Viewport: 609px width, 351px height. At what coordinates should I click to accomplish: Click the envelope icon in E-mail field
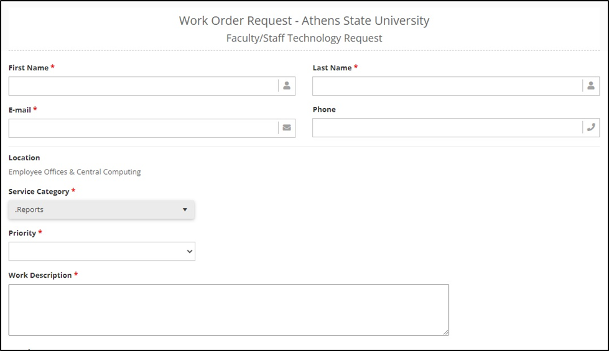pos(287,127)
